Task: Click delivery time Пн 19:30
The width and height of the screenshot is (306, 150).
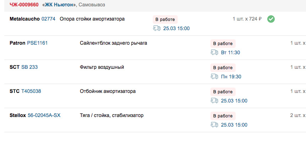Action: [x=231, y=77]
